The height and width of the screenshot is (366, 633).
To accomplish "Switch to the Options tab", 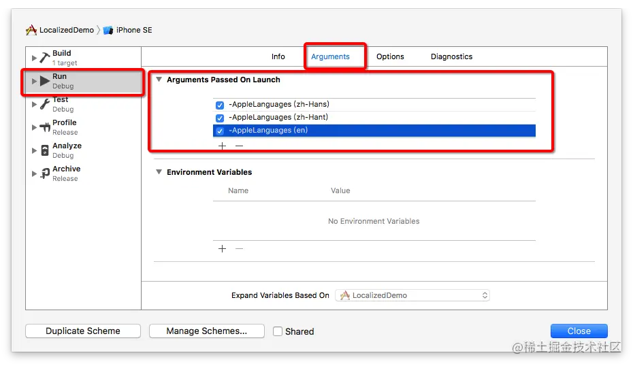I will (390, 56).
